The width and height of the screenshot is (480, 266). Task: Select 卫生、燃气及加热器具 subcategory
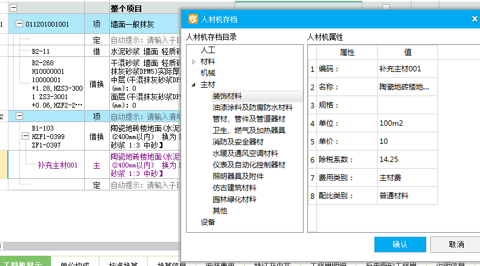pyautogui.click(x=249, y=131)
